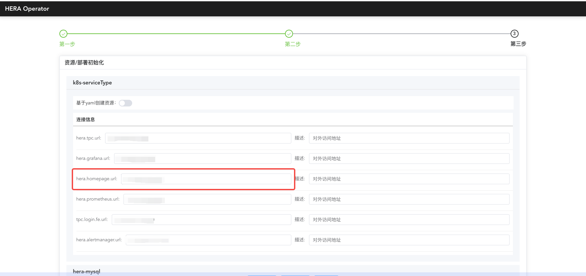
Task: Edit description field for tpc.login.fe.url
Action: [409, 220]
